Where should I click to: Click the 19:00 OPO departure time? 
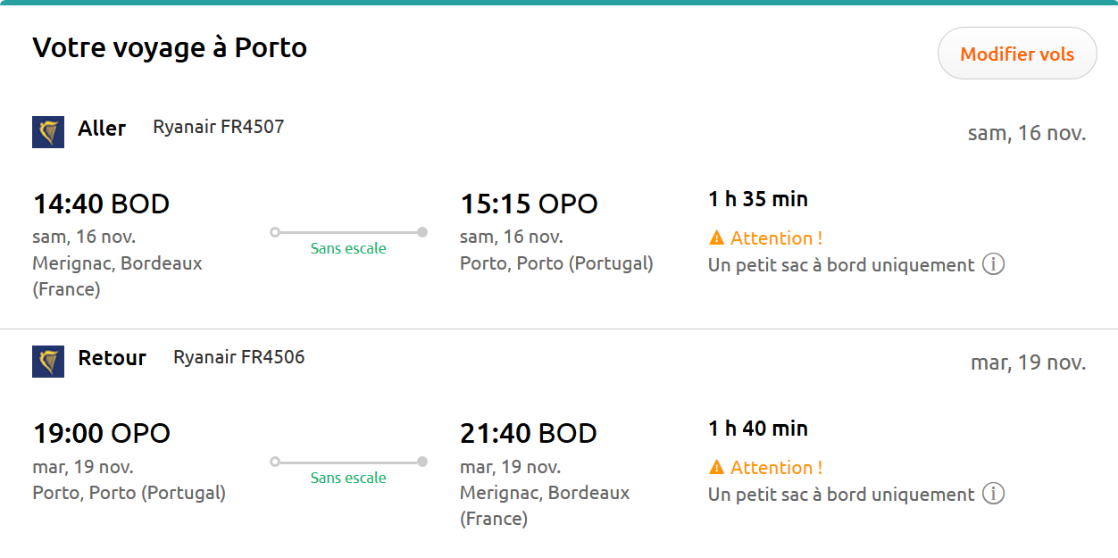point(101,433)
